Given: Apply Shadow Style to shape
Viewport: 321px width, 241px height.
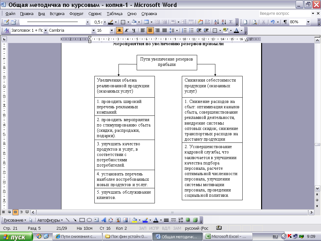Looking at the screenshot, I should tap(188, 220).
